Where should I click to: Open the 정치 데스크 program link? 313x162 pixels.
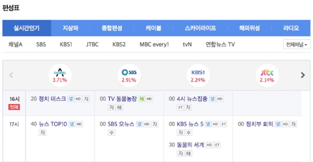click(52, 99)
